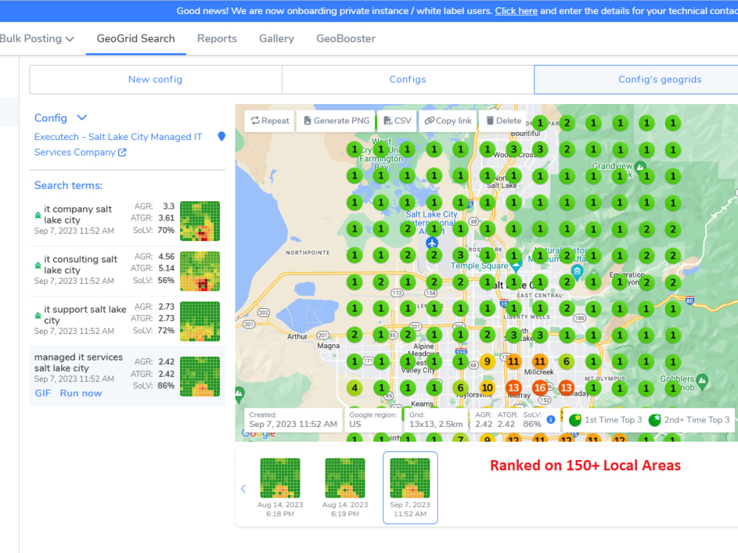Click the green up-arrow icon beside it consulting
This screenshot has width=738, height=553.
pos(38,265)
